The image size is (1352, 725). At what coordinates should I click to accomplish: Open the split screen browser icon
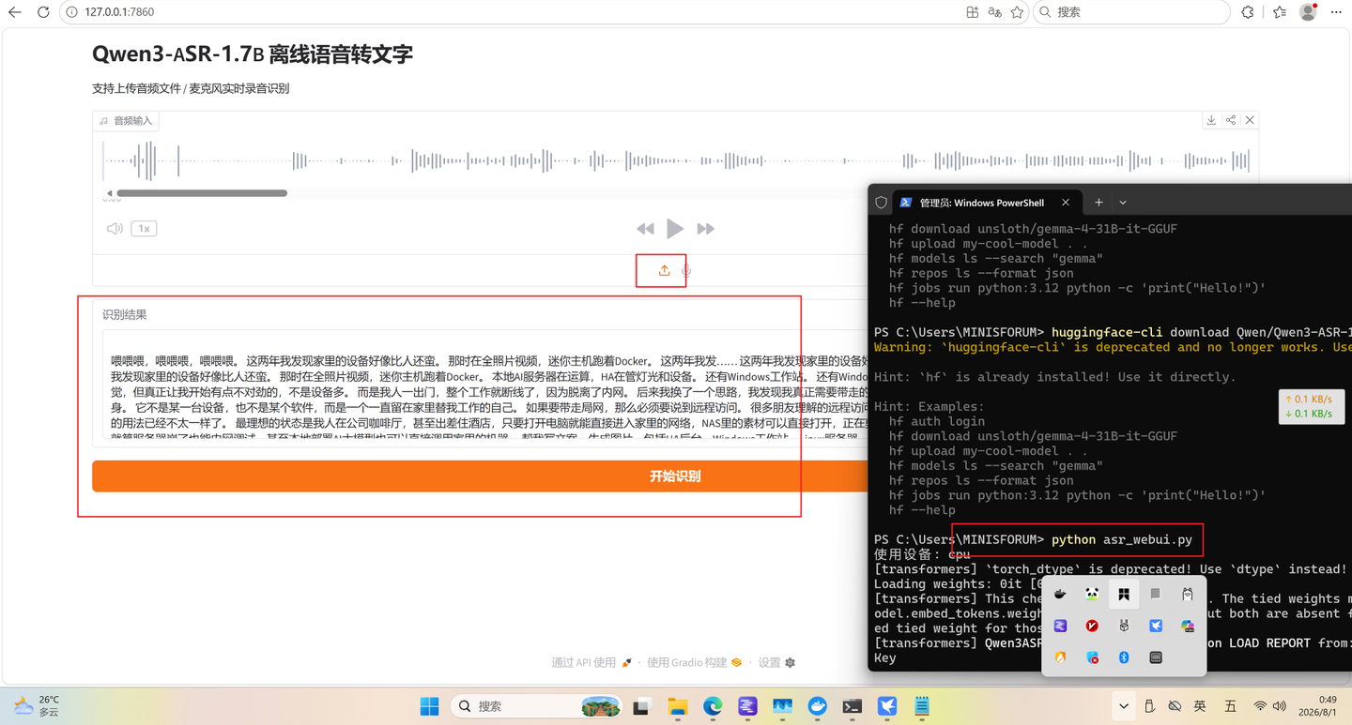972,12
